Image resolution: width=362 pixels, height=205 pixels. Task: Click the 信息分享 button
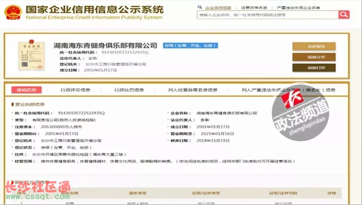click(x=314, y=57)
